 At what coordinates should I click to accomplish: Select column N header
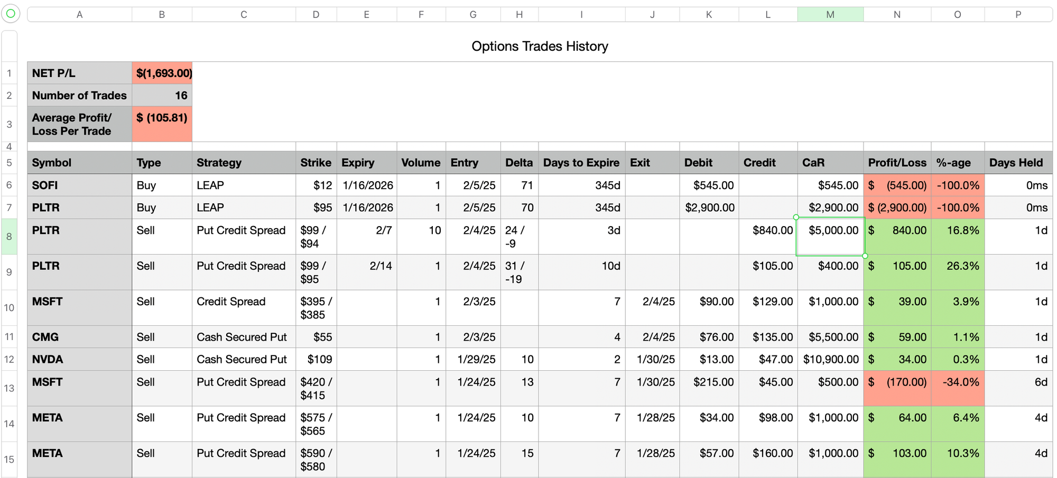click(897, 15)
